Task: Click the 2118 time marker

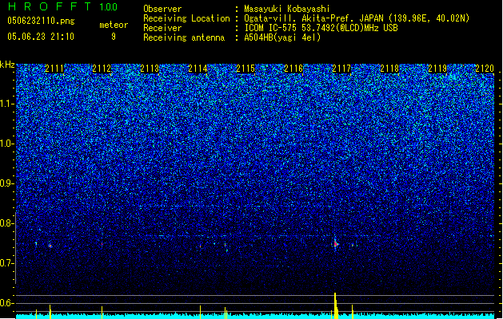Action: (389, 69)
